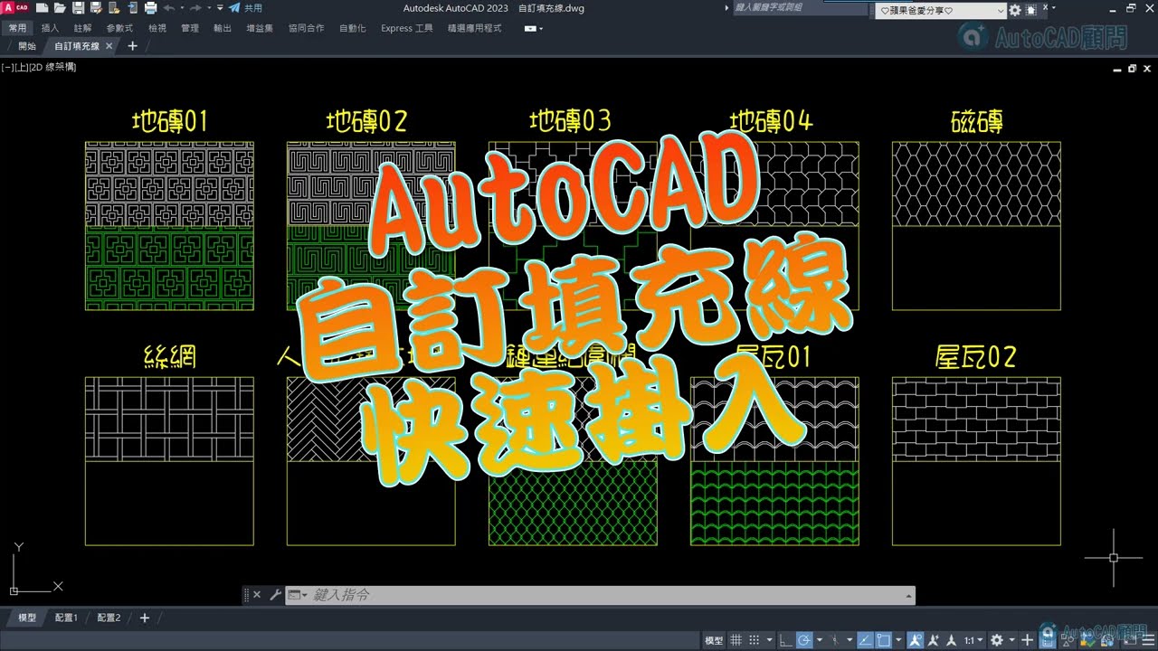Click the Open file folder icon
Image resolution: width=1158 pixels, height=651 pixels.
(60, 8)
